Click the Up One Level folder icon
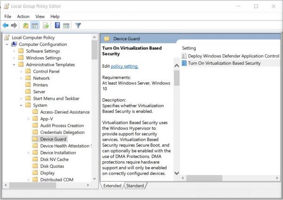 pyautogui.click(x=25, y=26)
